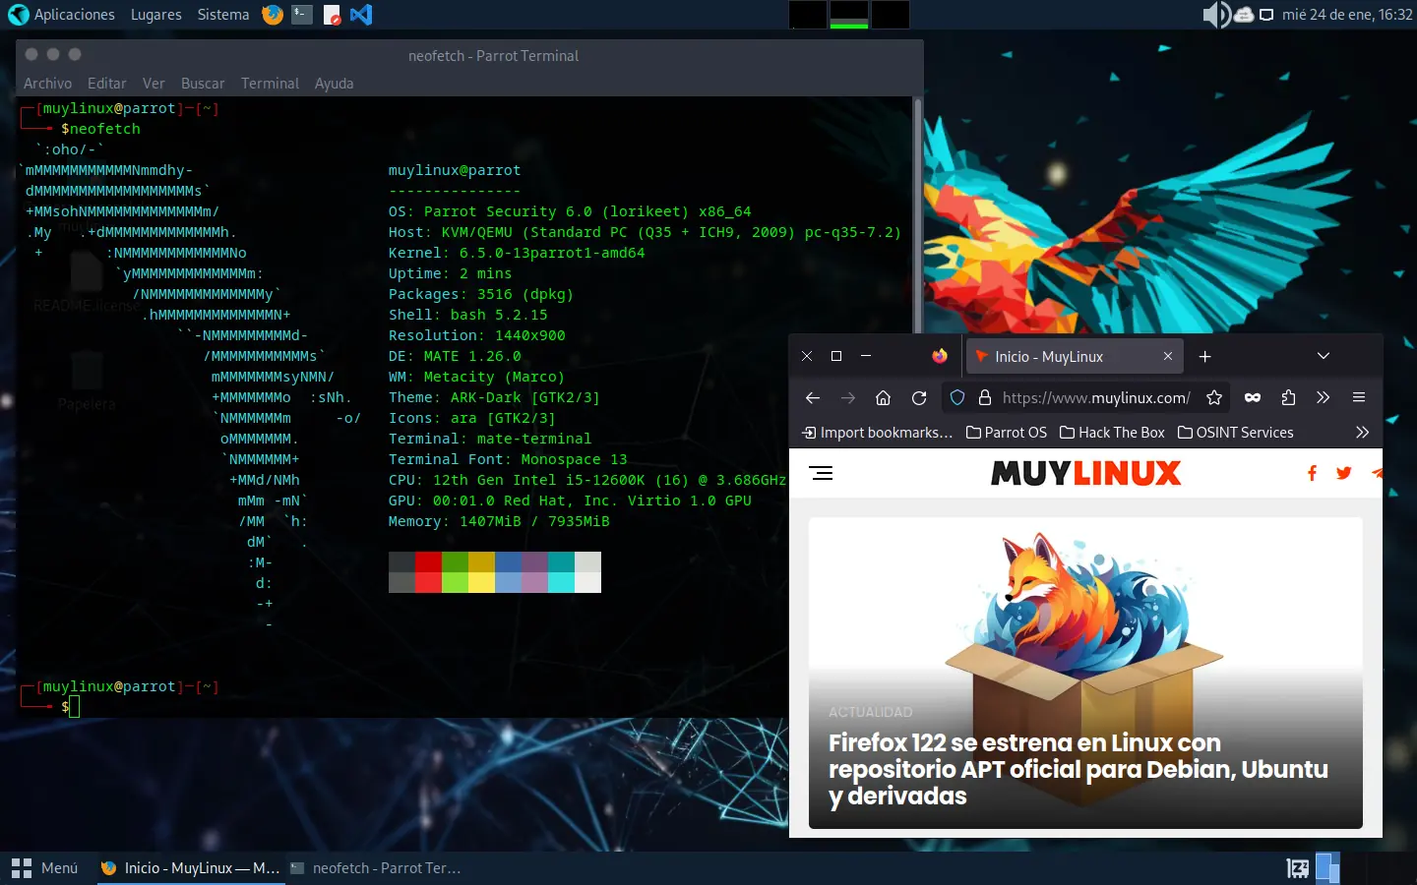Image resolution: width=1417 pixels, height=885 pixels.
Task: Open the Menú button in bottom panel
Action: [45, 868]
